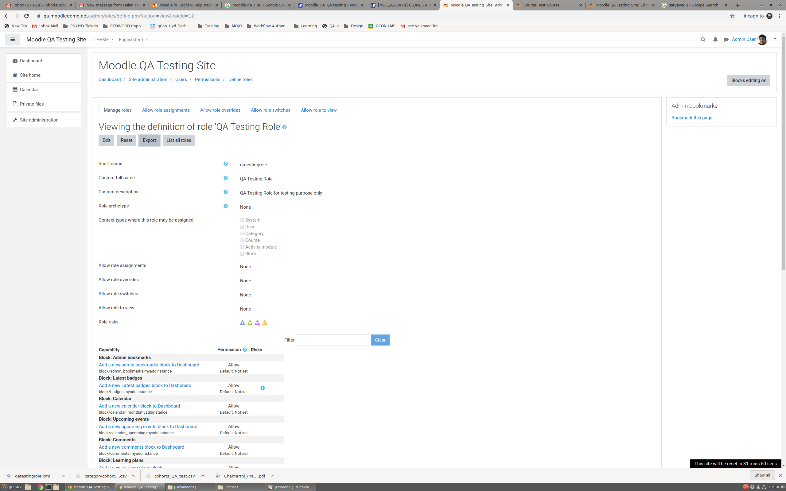Reload the page with the browser refresh icon

pyautogui.click(x=26, y=16)
